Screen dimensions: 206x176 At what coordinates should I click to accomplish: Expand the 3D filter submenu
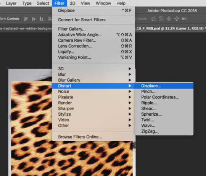tap(93, 69)
